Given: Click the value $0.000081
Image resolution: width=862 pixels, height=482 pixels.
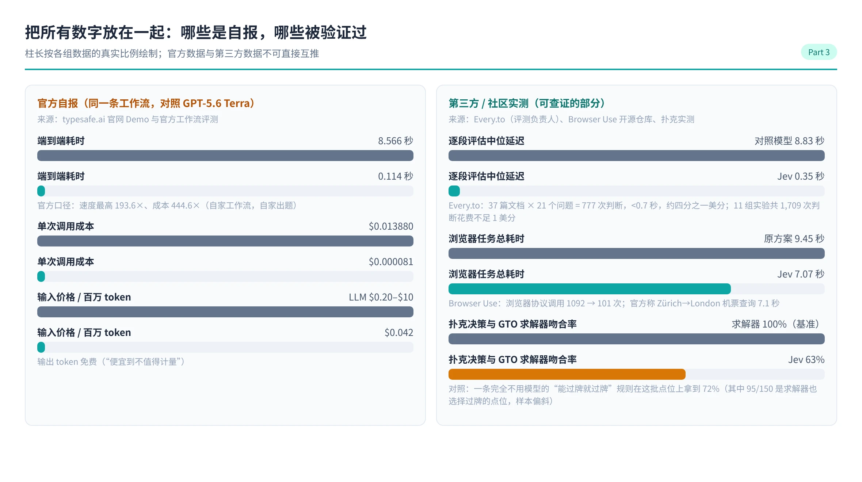Looking at the screenshot, I should pos(391,262).
